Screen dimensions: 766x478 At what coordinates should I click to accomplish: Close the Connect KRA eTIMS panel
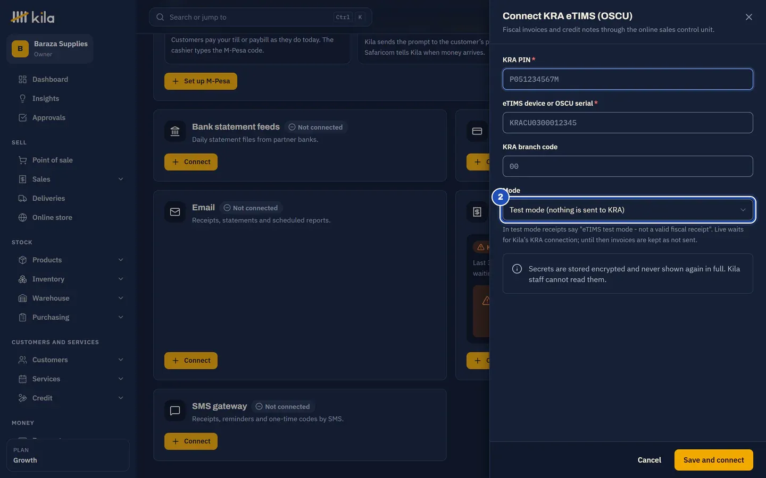tap(748, 17)
